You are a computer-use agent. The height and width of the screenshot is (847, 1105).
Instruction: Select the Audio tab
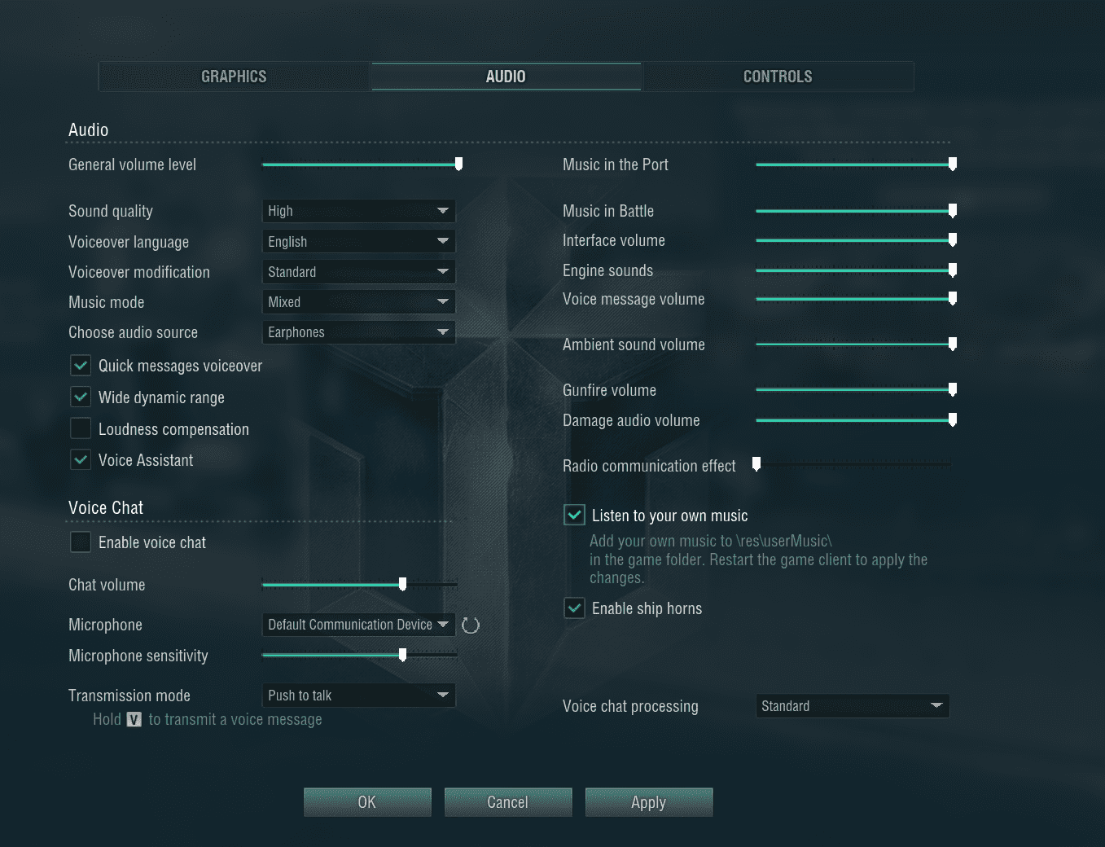(506, 77)
